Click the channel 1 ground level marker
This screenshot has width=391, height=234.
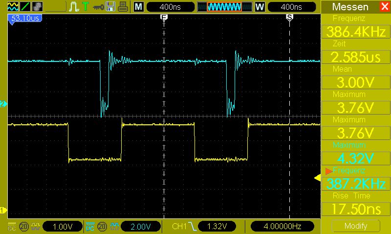3,211
